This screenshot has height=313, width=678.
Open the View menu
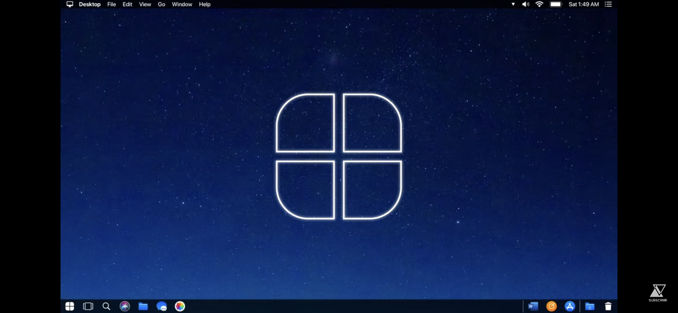tap(145, 4)
